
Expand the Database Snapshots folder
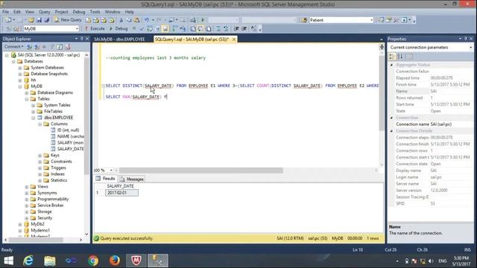(x=20, y=74)
